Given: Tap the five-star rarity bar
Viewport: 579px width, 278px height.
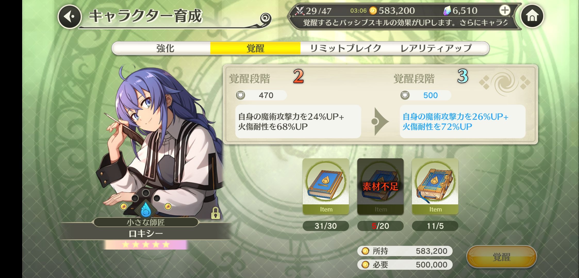Looking at the screenshot, I should pyautogui.click(x=146, y=245).
